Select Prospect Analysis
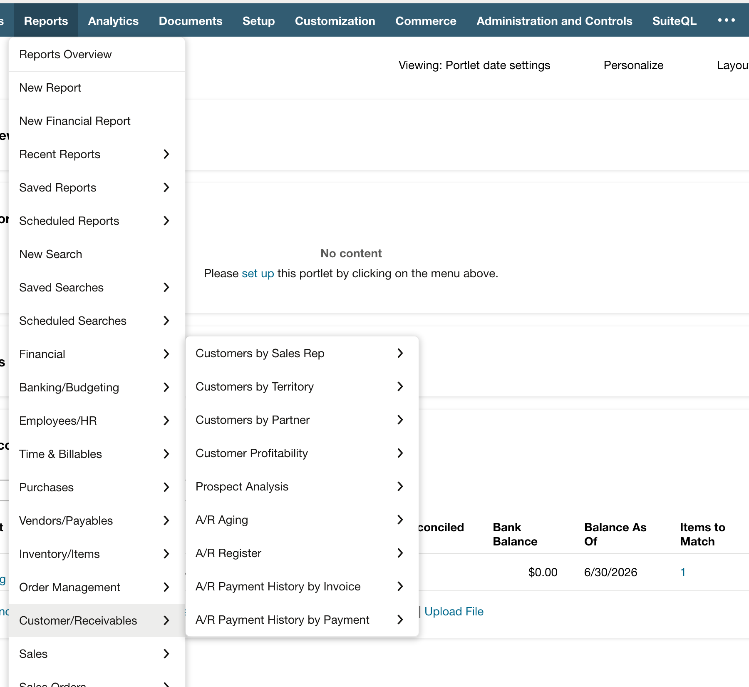Screen dimensions: 749x687 point(302,486)
